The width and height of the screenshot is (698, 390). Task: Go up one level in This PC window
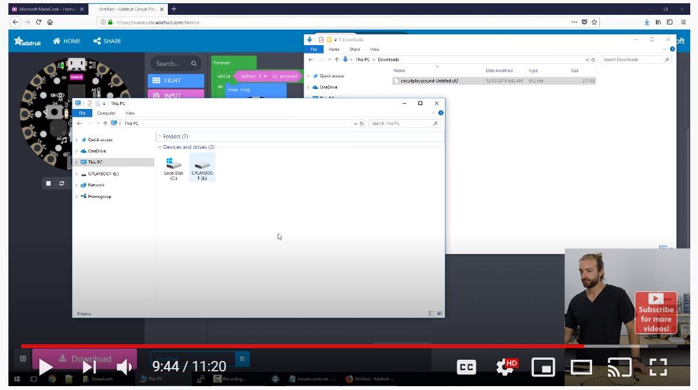105,124
